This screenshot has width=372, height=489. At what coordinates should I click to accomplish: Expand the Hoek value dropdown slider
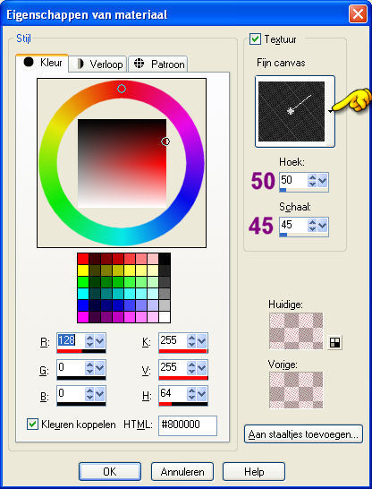pos(323,180)
